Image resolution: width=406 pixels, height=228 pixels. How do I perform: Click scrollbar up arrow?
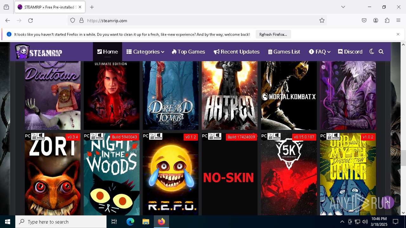(x=403, y=45)
